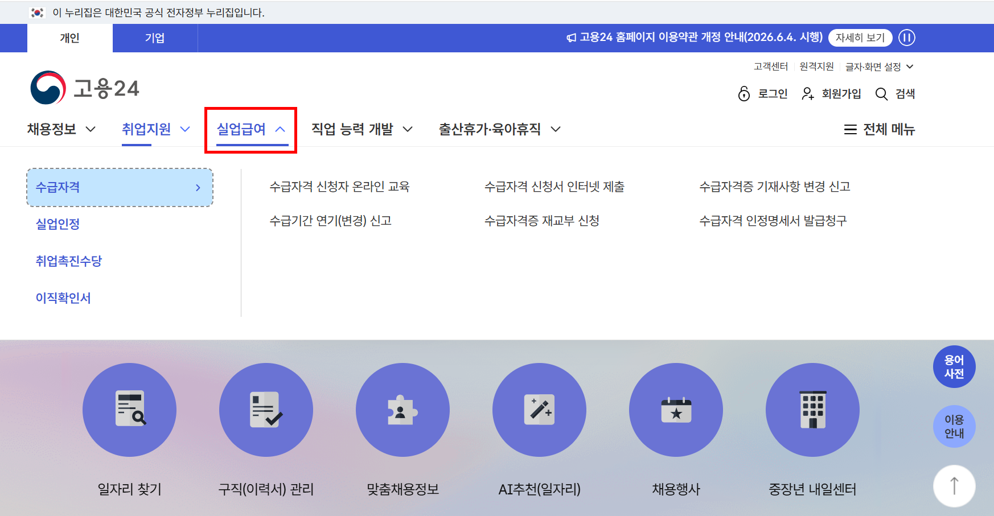The image size is (994, 516).
Task: Open the 이용안내 floating button
Action: 954,426
